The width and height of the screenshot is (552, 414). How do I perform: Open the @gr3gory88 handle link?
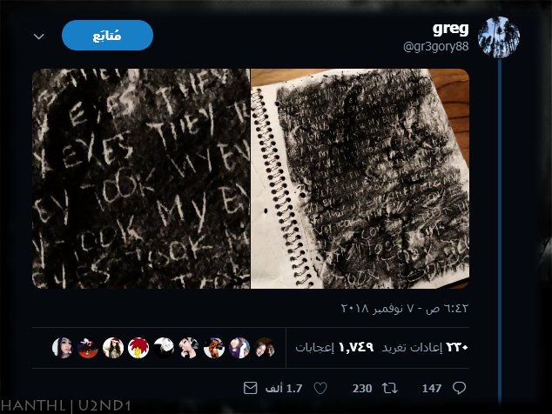(436, 46)
